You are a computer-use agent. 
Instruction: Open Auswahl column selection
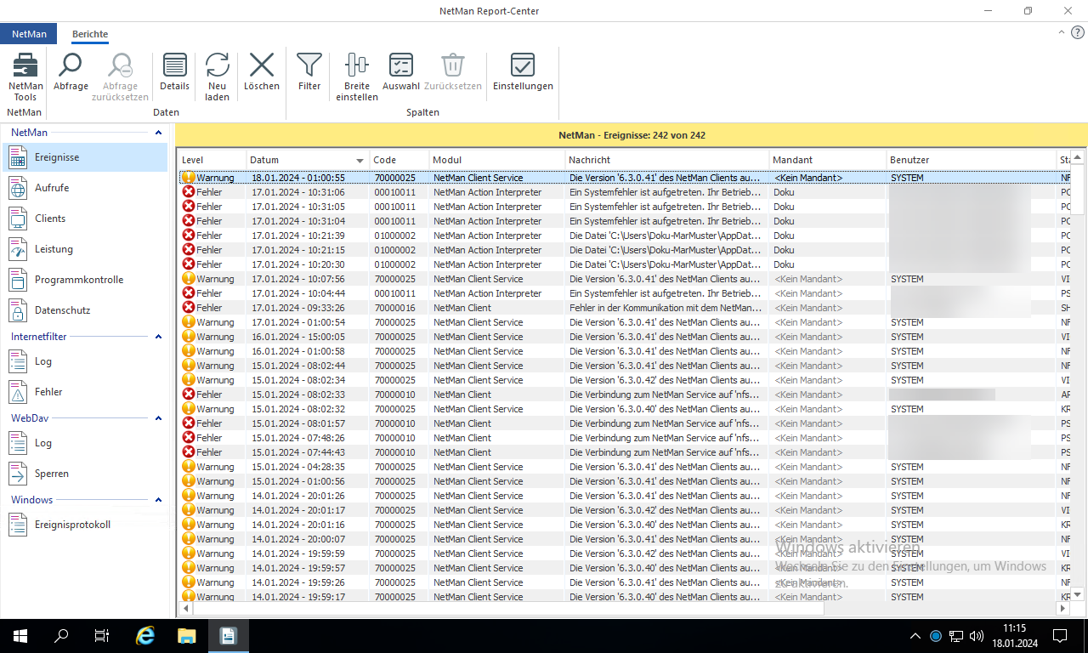click(400, 66)
